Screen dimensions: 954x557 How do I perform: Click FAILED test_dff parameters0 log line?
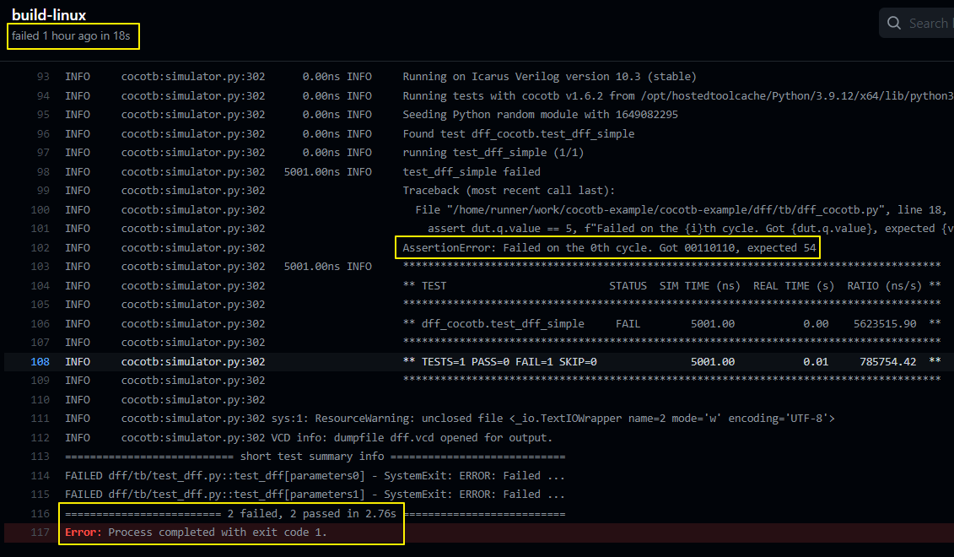tap(314, 475)
